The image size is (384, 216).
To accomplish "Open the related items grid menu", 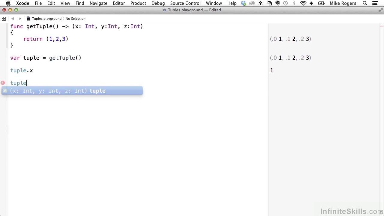I will [4, 19].
